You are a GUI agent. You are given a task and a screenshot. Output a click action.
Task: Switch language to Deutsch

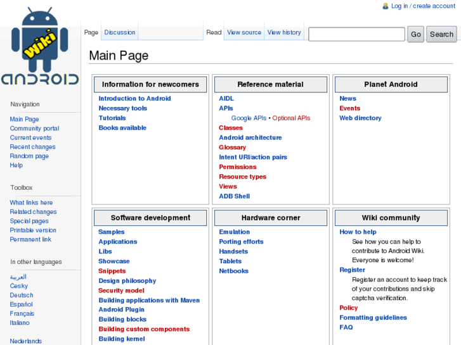(x=22, y=295)
